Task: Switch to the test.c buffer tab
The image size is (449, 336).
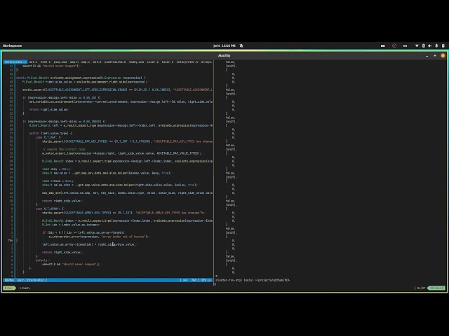Action: click(45, 62)
